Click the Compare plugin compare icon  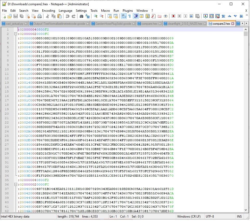212,16
